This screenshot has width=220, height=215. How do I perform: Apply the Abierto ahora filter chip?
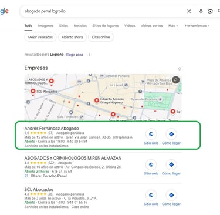(x=72, y=37)
